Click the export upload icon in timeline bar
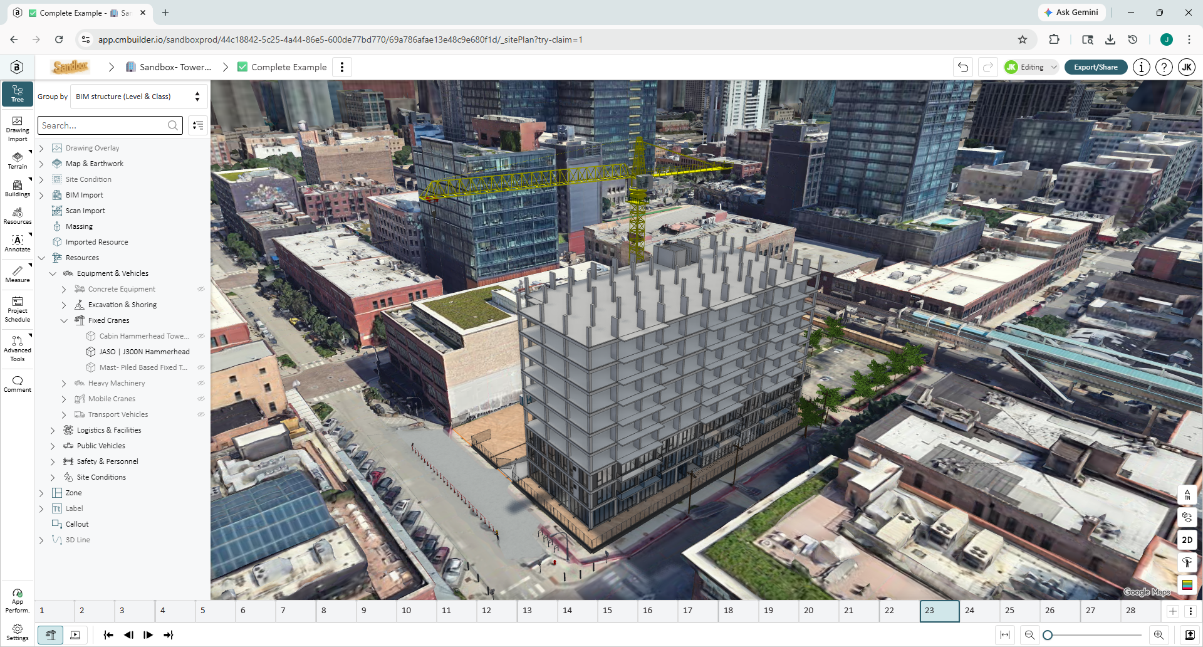 click(x=1189, y=635)
